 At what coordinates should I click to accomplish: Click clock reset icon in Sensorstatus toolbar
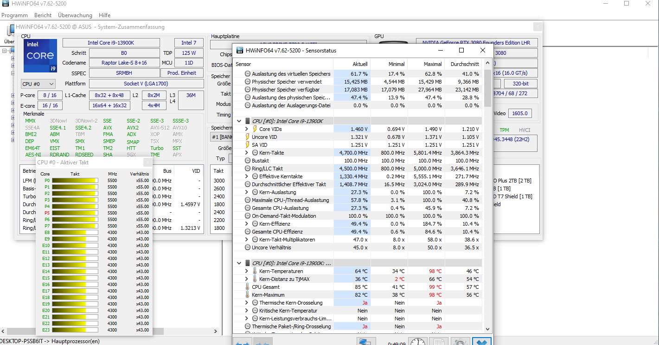click(418, 342)
